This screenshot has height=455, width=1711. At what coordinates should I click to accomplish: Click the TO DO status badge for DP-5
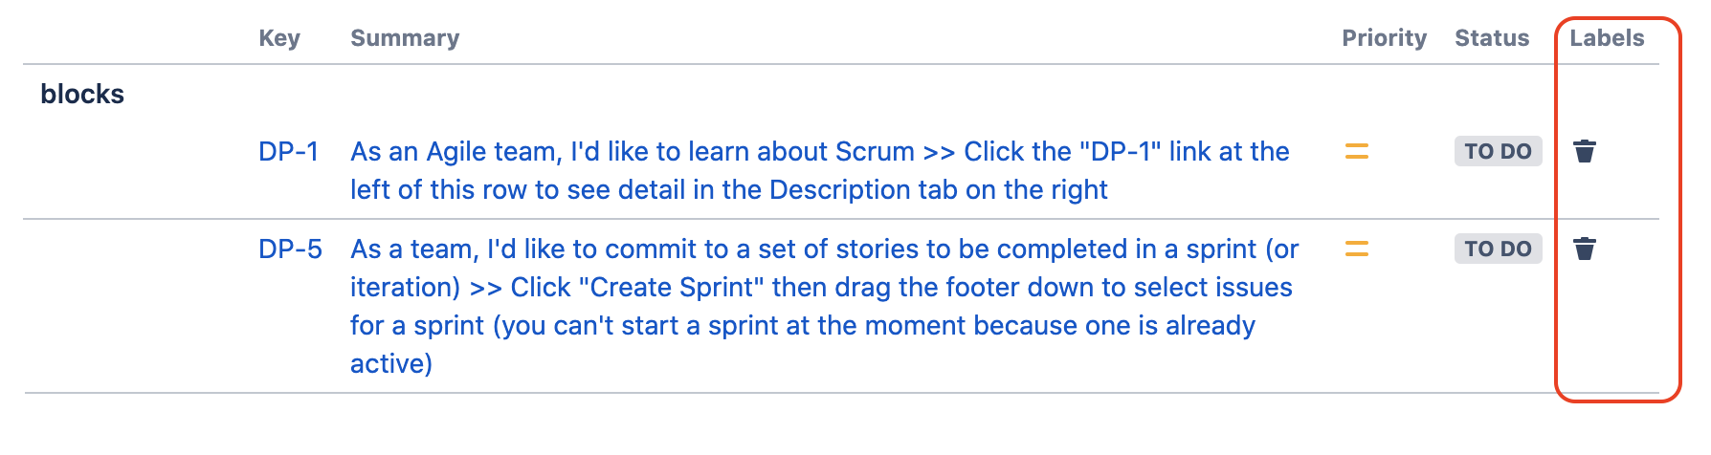1498,249
